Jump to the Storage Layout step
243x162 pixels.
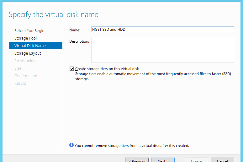28,53
